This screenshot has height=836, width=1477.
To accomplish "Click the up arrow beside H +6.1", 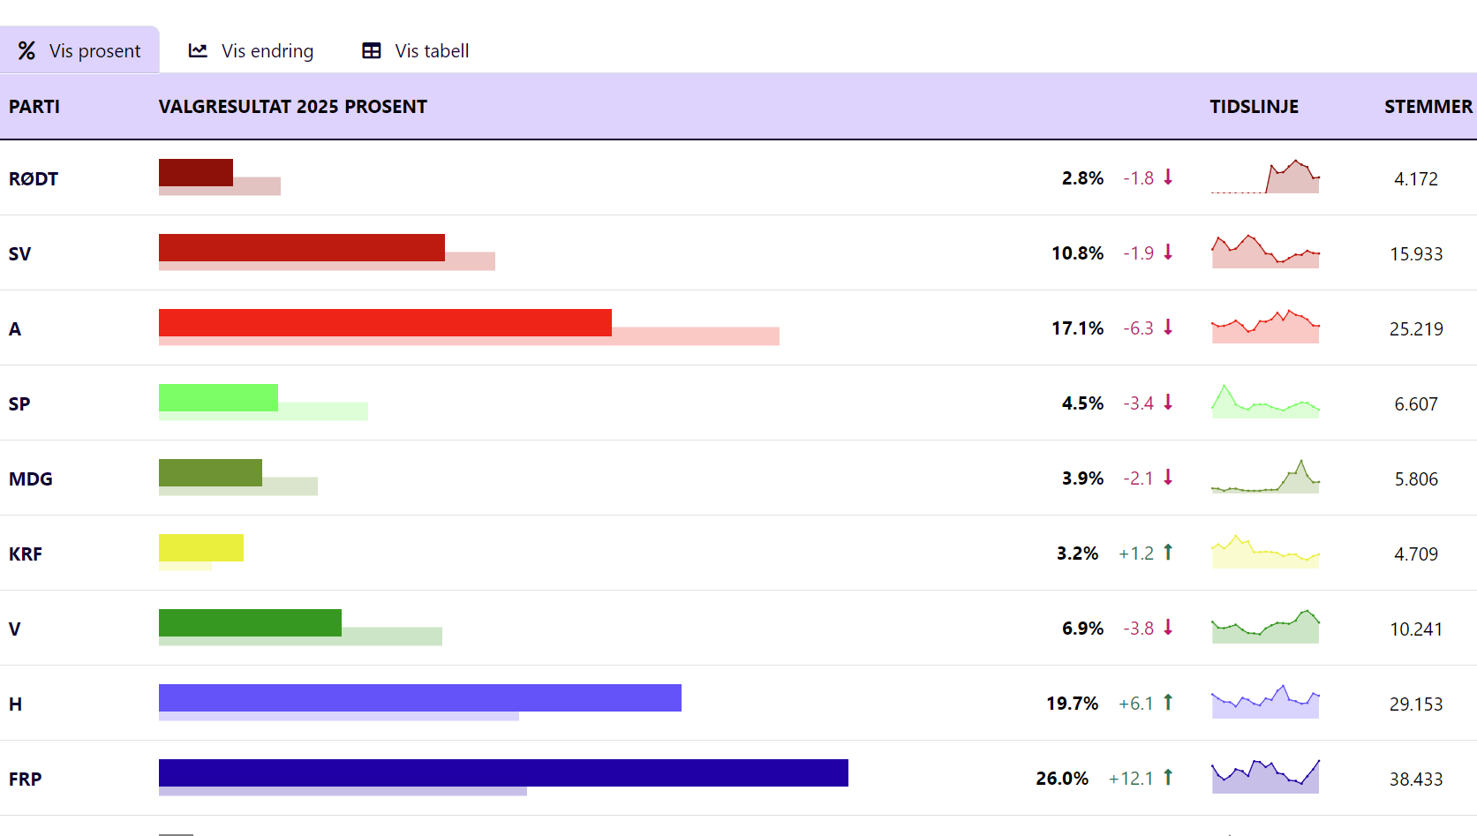I will click(x=1168, y=703).
